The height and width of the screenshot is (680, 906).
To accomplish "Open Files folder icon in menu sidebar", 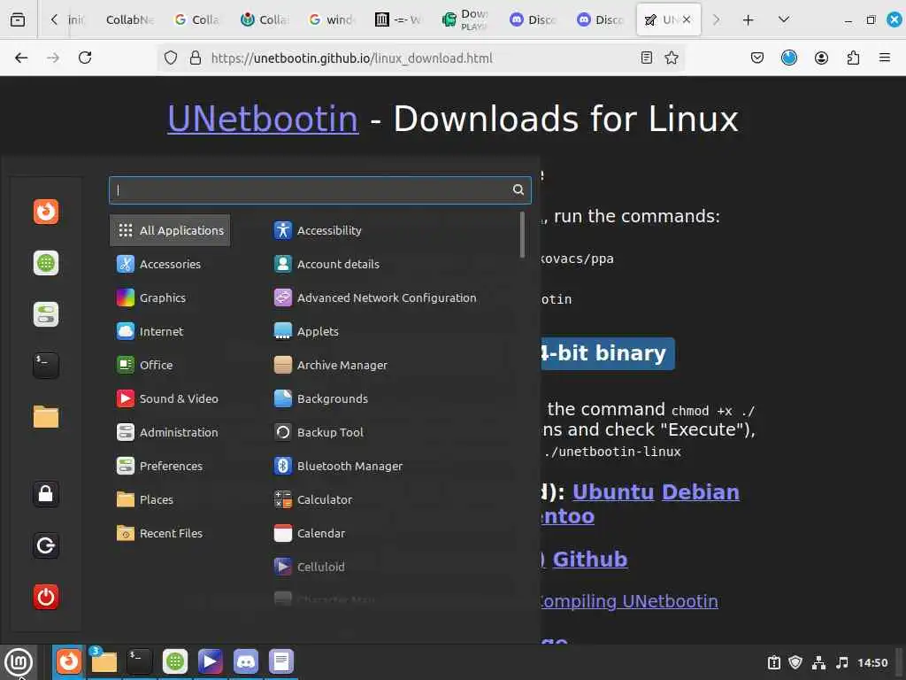I will pos(46,417).
